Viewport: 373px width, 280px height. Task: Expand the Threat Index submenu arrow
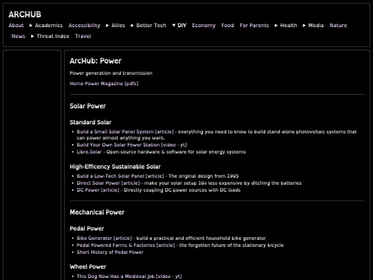32,36
